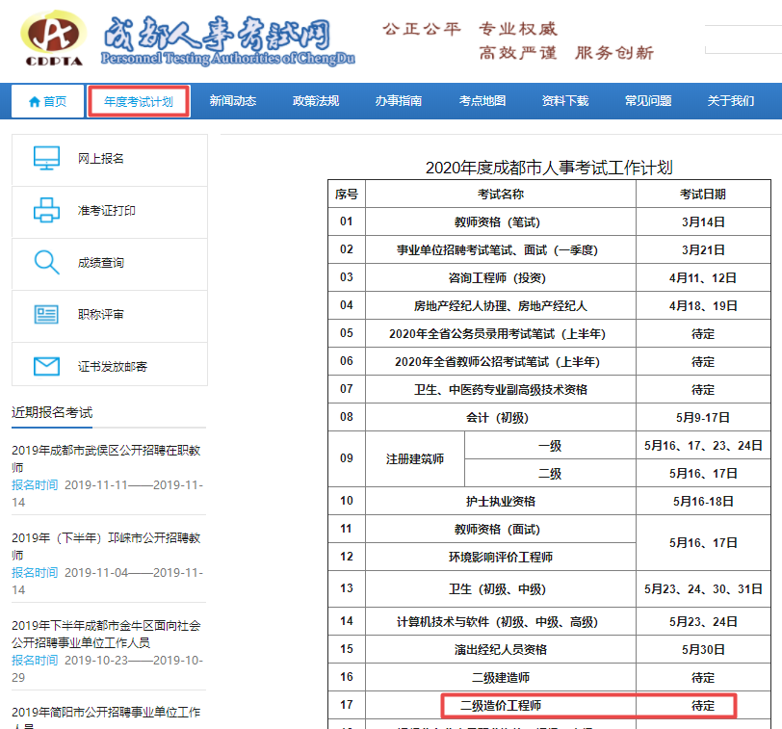This screenshot has width=782, height=729.
Task: Switch to the 年度考试计划 tab
Action: click(137, 100)
